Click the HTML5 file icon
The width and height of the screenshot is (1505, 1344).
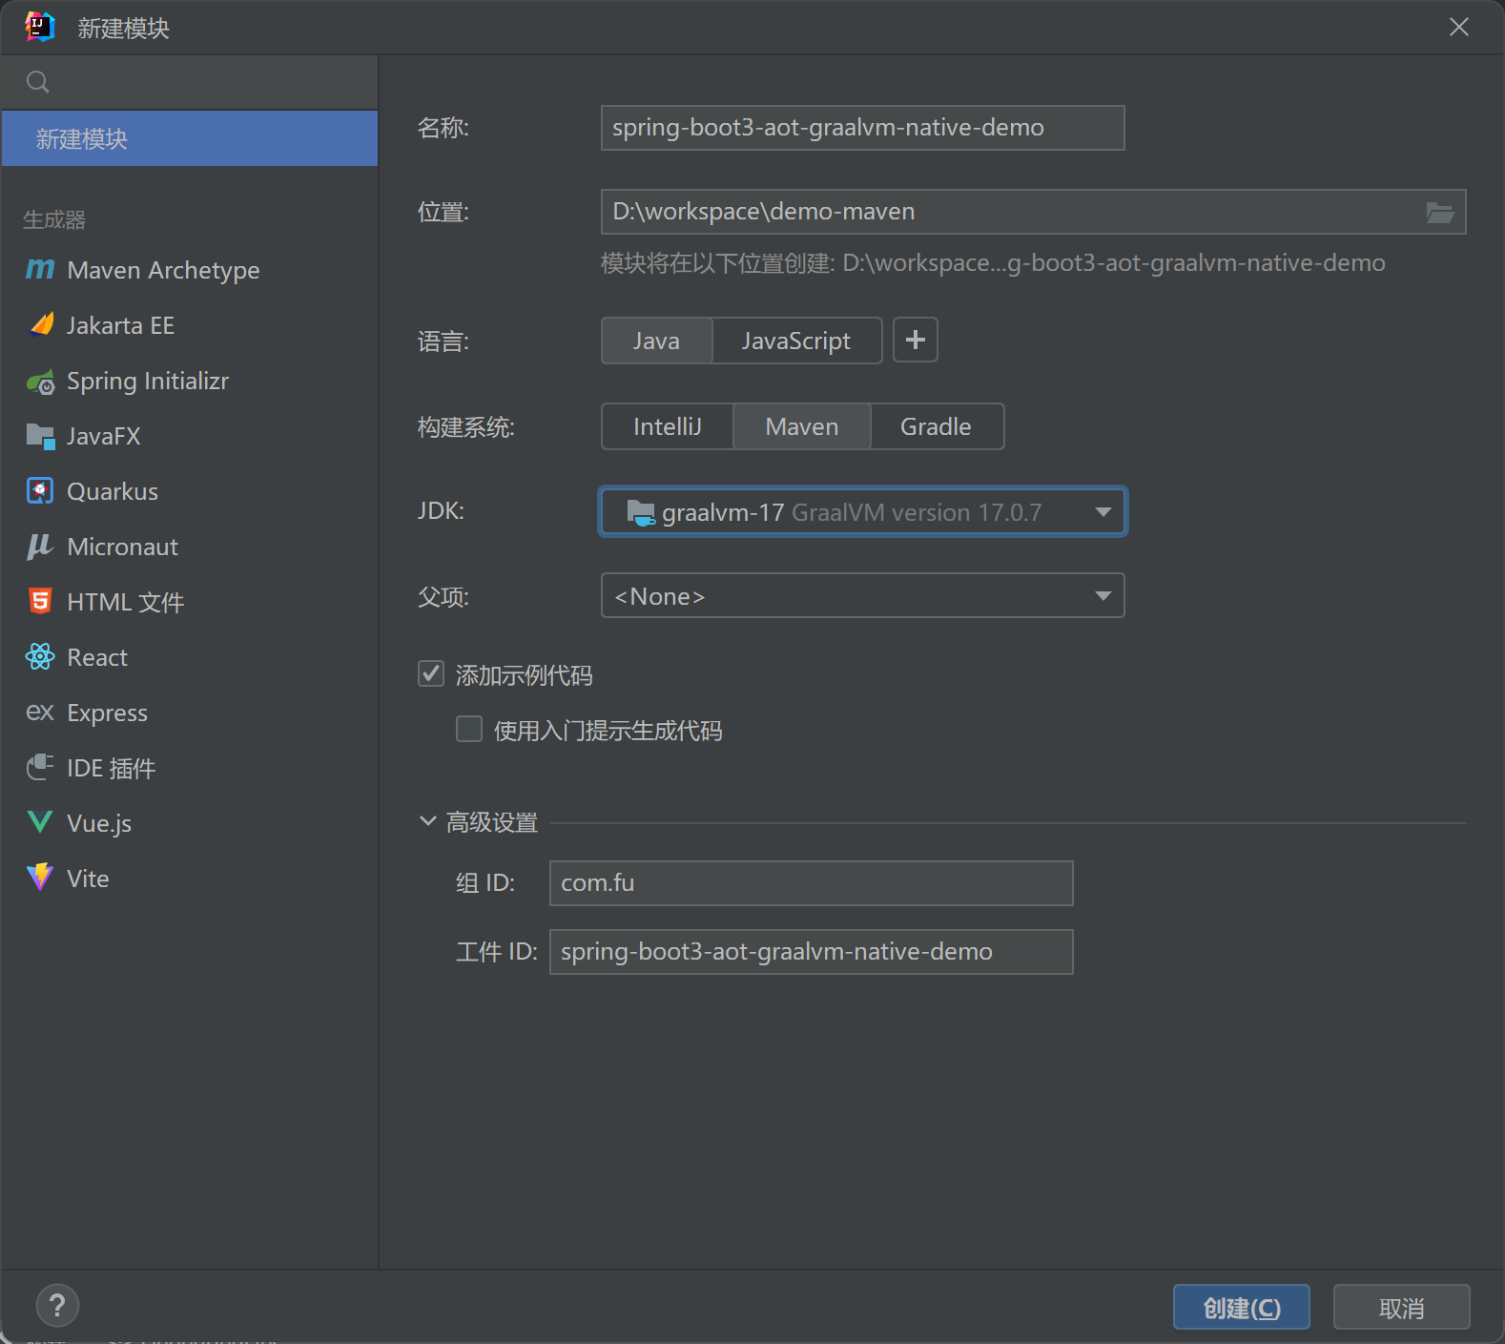(x=40, y=602)
